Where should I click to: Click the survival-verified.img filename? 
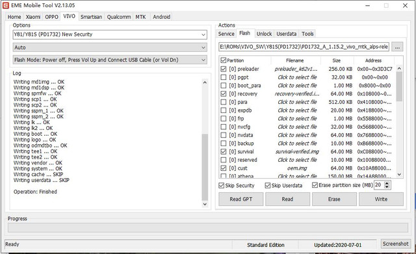click(x=297, y=151)
